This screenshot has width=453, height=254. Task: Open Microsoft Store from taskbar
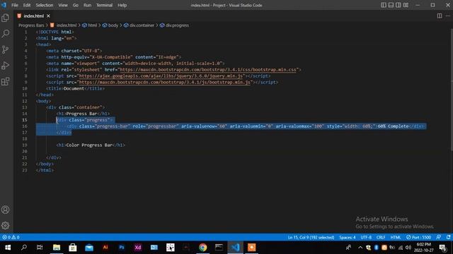73,248
